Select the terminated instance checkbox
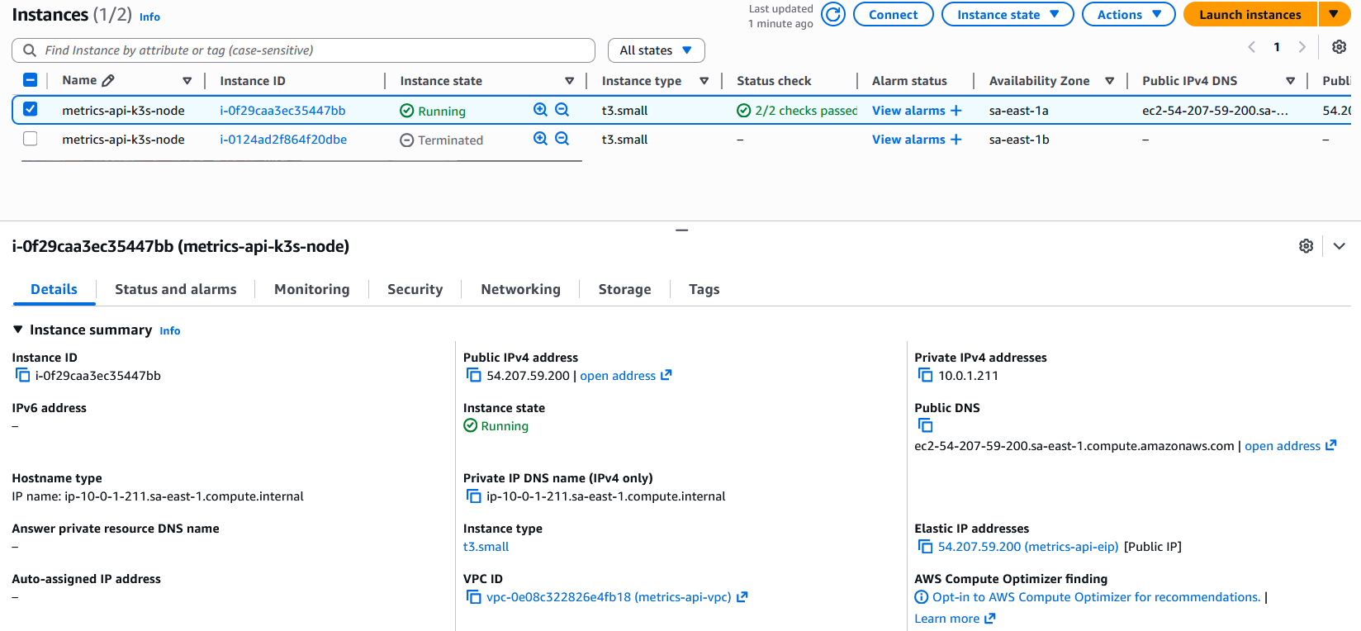 tap(31, 139)
